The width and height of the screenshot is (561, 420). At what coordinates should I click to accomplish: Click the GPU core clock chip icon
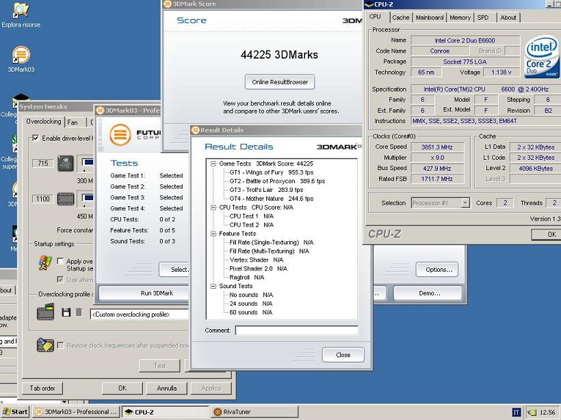(66, 163)
